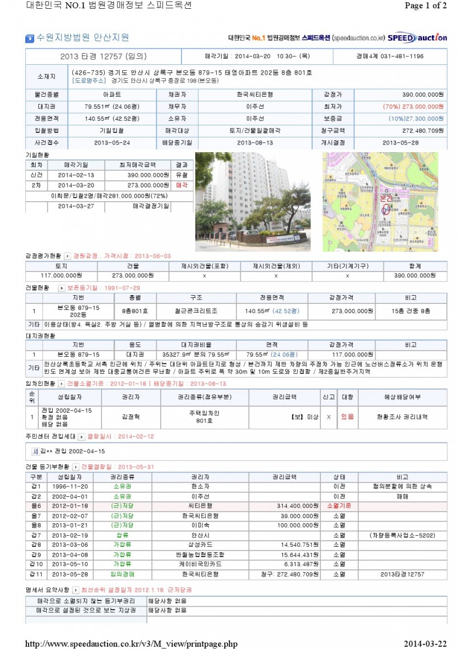Click the arrow icon next to 건물현황

(x=61, y=288)
